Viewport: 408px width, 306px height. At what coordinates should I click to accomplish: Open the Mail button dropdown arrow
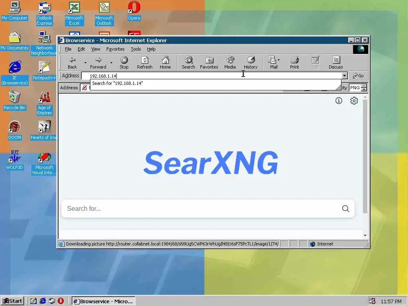tap(279, 60)
